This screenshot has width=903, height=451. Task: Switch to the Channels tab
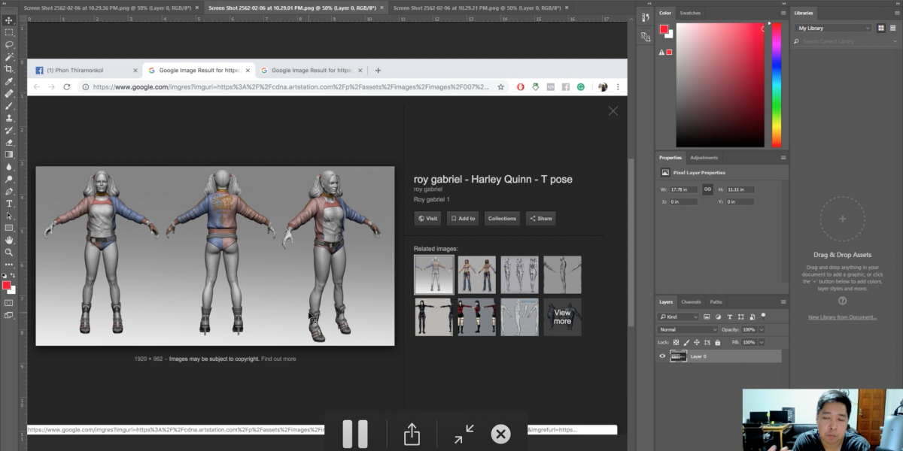pos(691,302)
